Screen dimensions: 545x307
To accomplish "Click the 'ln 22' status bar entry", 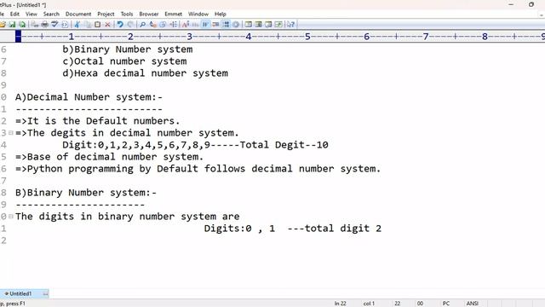I will click(341, 304).
